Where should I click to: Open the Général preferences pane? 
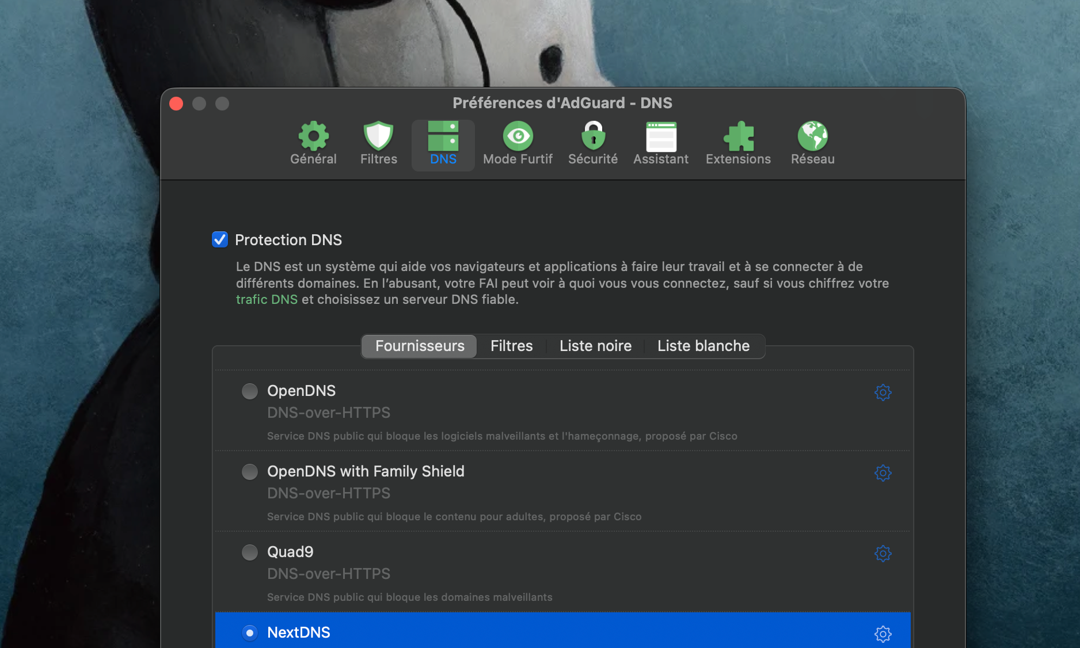[313, 144]
